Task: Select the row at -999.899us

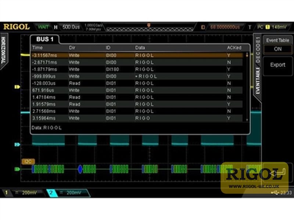Action: (137, 76)
